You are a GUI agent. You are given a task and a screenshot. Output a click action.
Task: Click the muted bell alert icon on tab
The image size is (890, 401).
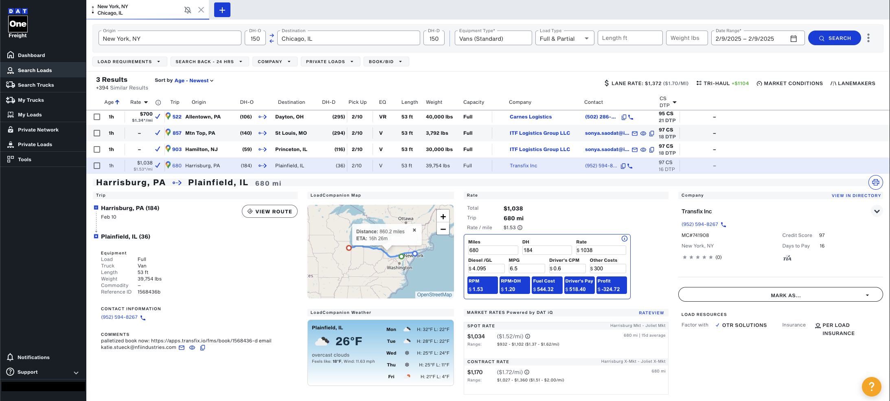188,10
